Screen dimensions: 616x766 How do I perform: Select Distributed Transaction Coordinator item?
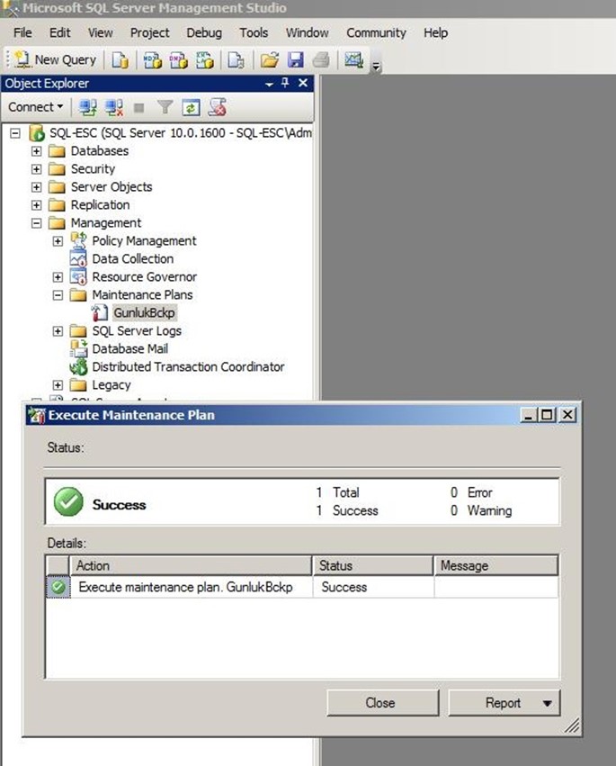(188, 367)
